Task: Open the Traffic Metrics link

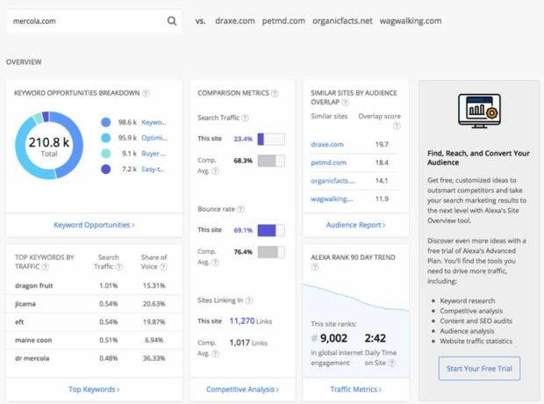Action: pyautogui.click(x=355, y=389)
